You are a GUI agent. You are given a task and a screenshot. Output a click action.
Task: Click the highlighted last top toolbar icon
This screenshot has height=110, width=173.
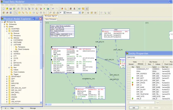[x=87, y=9]
